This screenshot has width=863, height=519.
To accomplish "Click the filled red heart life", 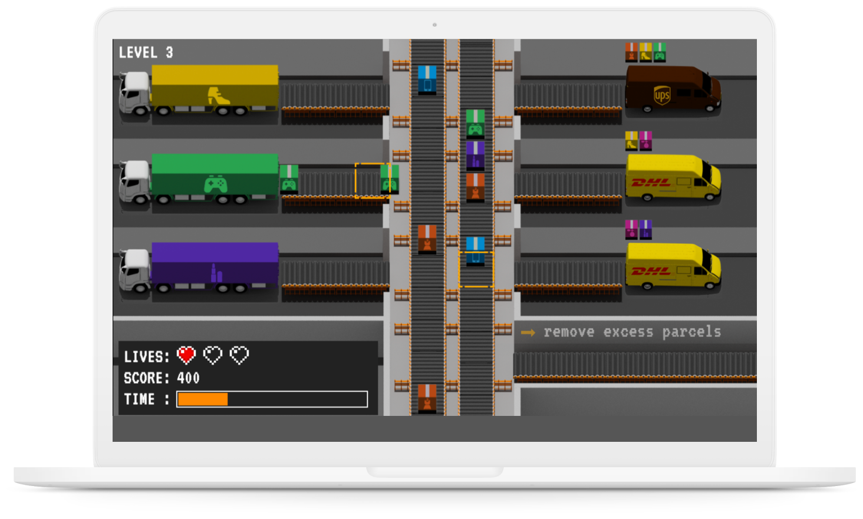I will (x=186, y=355).
